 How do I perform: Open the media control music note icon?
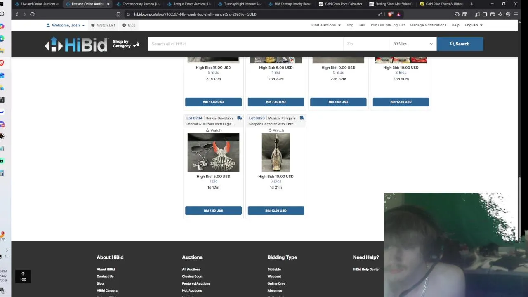(x=477, y=14)
